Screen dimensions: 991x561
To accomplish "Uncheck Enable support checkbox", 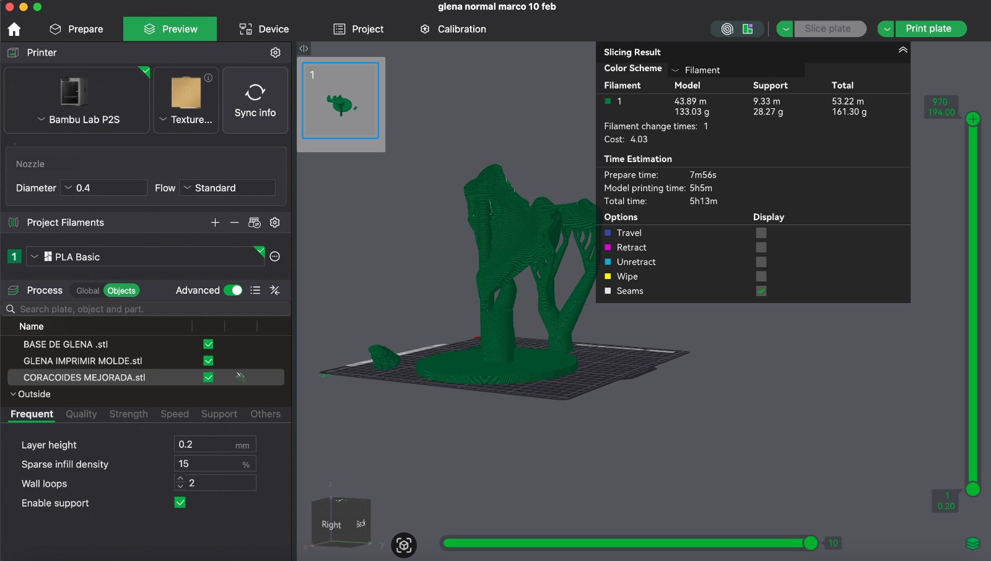I will click(180, 503).
